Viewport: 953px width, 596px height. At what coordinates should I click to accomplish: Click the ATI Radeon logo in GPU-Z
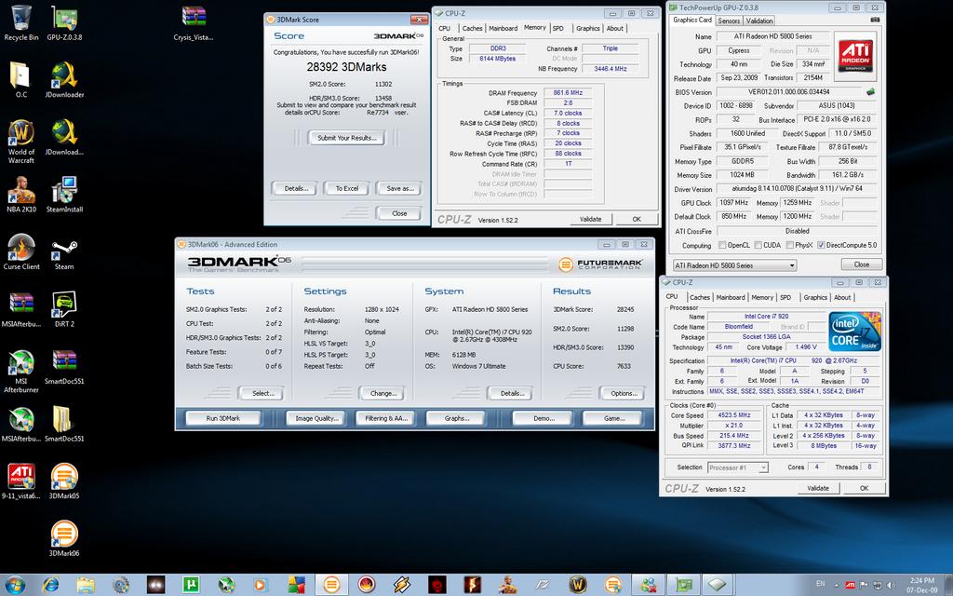(855, 56)
